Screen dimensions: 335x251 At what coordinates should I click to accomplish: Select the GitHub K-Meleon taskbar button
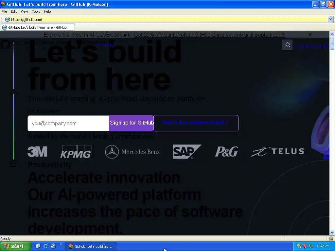pos(91,246)
